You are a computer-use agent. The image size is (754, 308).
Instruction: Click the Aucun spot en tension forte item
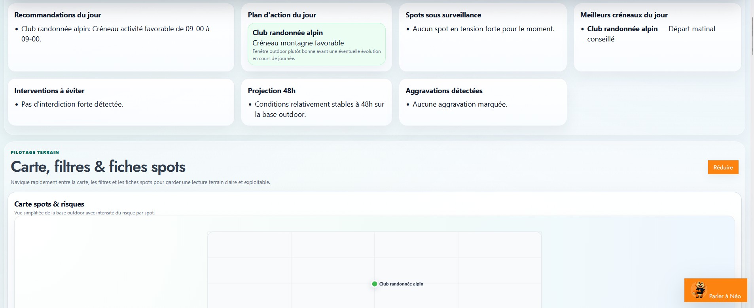pos(483,29)
